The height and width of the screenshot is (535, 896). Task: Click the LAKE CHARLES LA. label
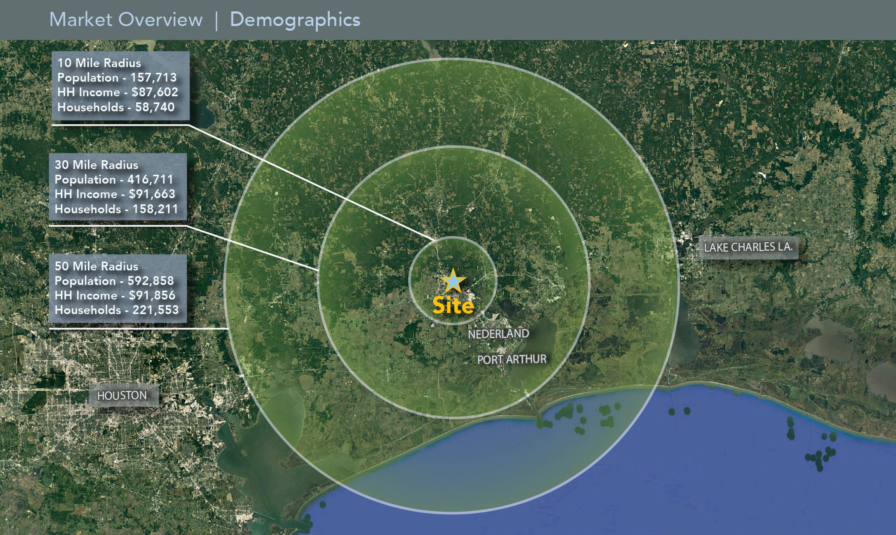tap(748, 247)
